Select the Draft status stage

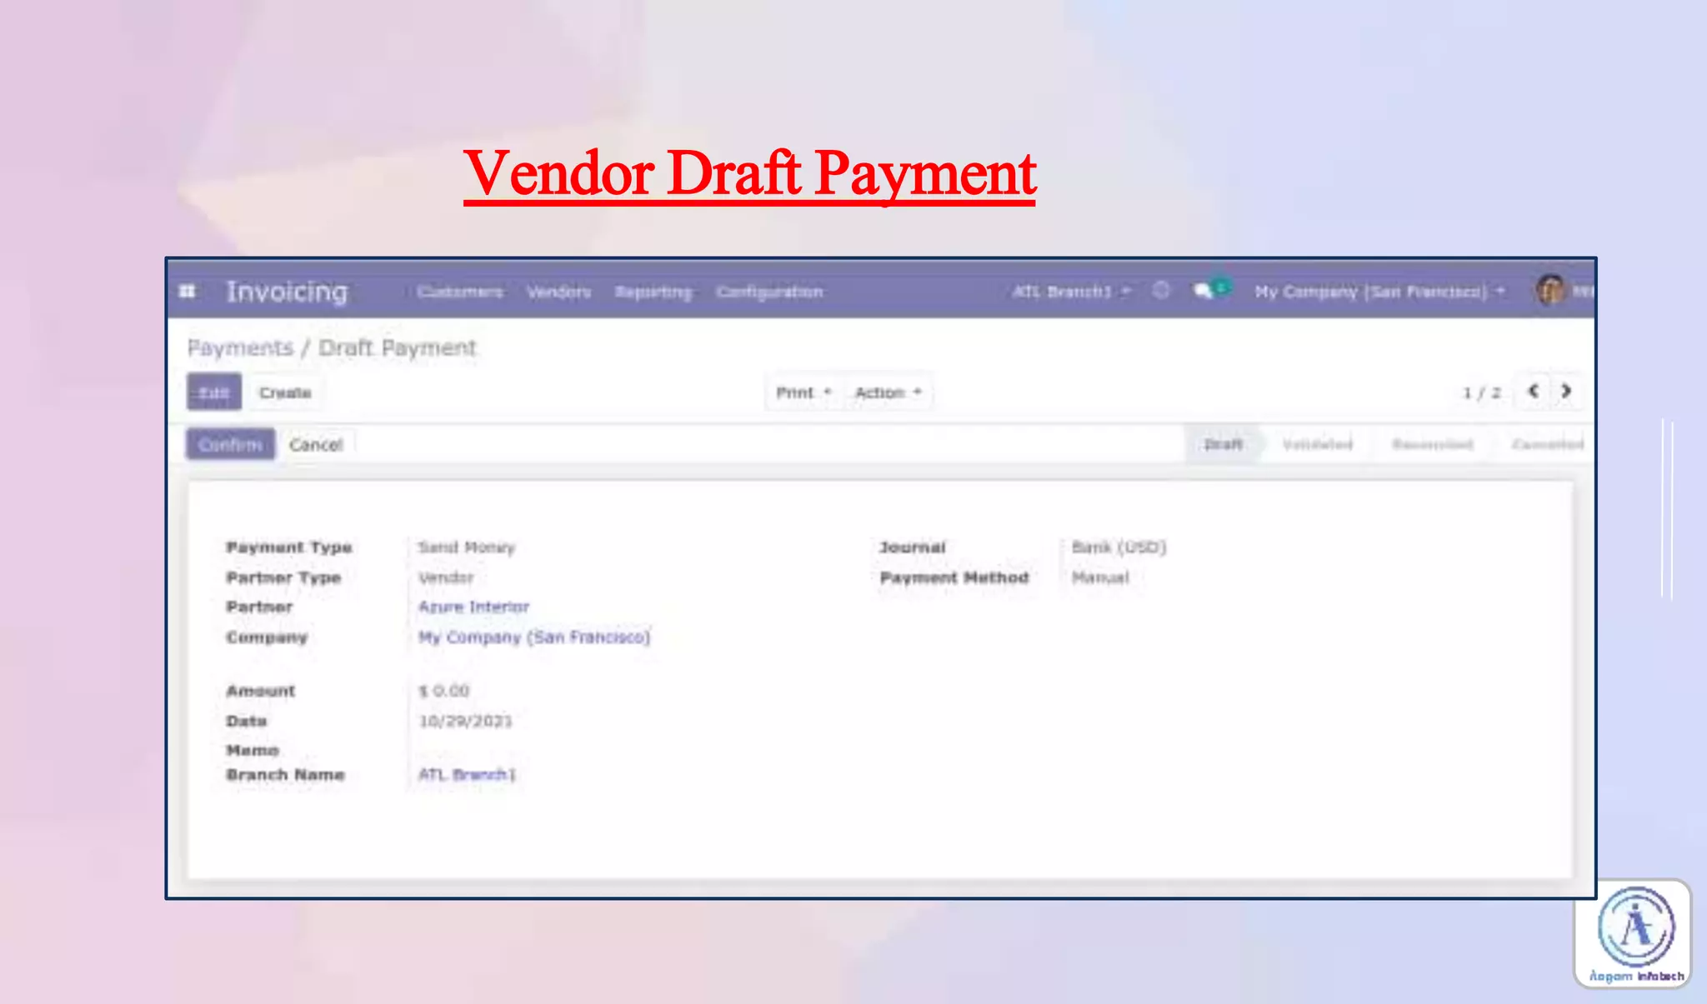click(1223, 444)
